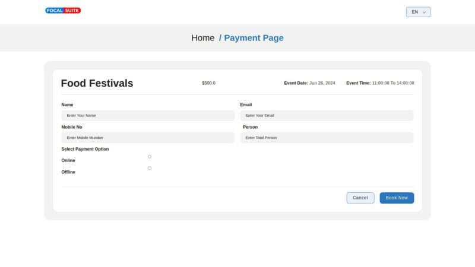The image size is (475, 267).
Task: Click the Enter Your Email field
Action: [x=327, y=116]
